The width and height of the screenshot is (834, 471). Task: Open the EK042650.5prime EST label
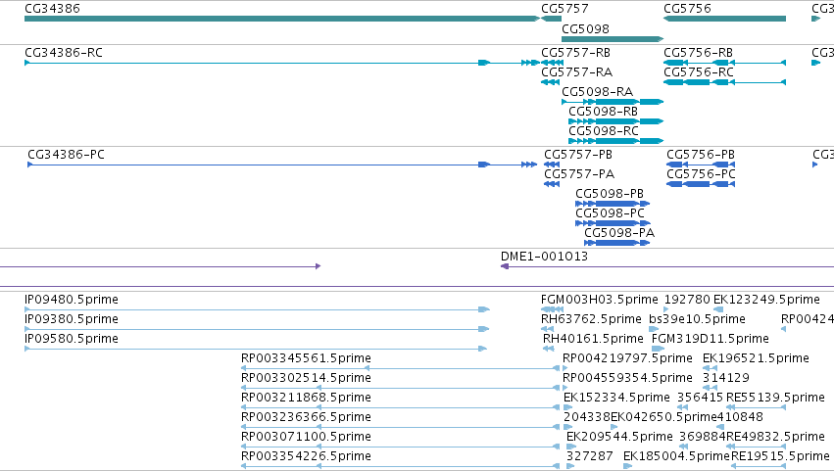point(663,418)
